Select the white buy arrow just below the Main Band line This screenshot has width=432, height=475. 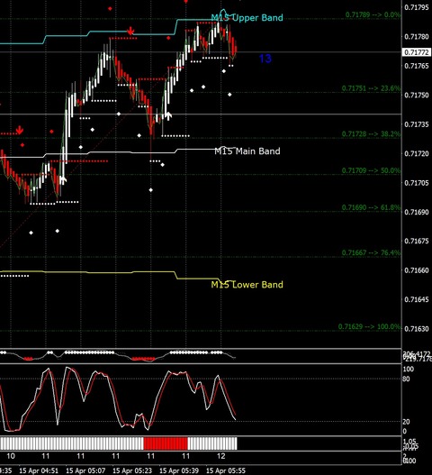pyautogui.click(x=63, y=180)
